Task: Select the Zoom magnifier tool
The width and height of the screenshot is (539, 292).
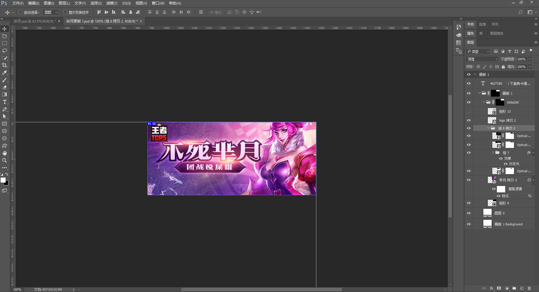Action: pyautogui.click(x=5, y=160)
